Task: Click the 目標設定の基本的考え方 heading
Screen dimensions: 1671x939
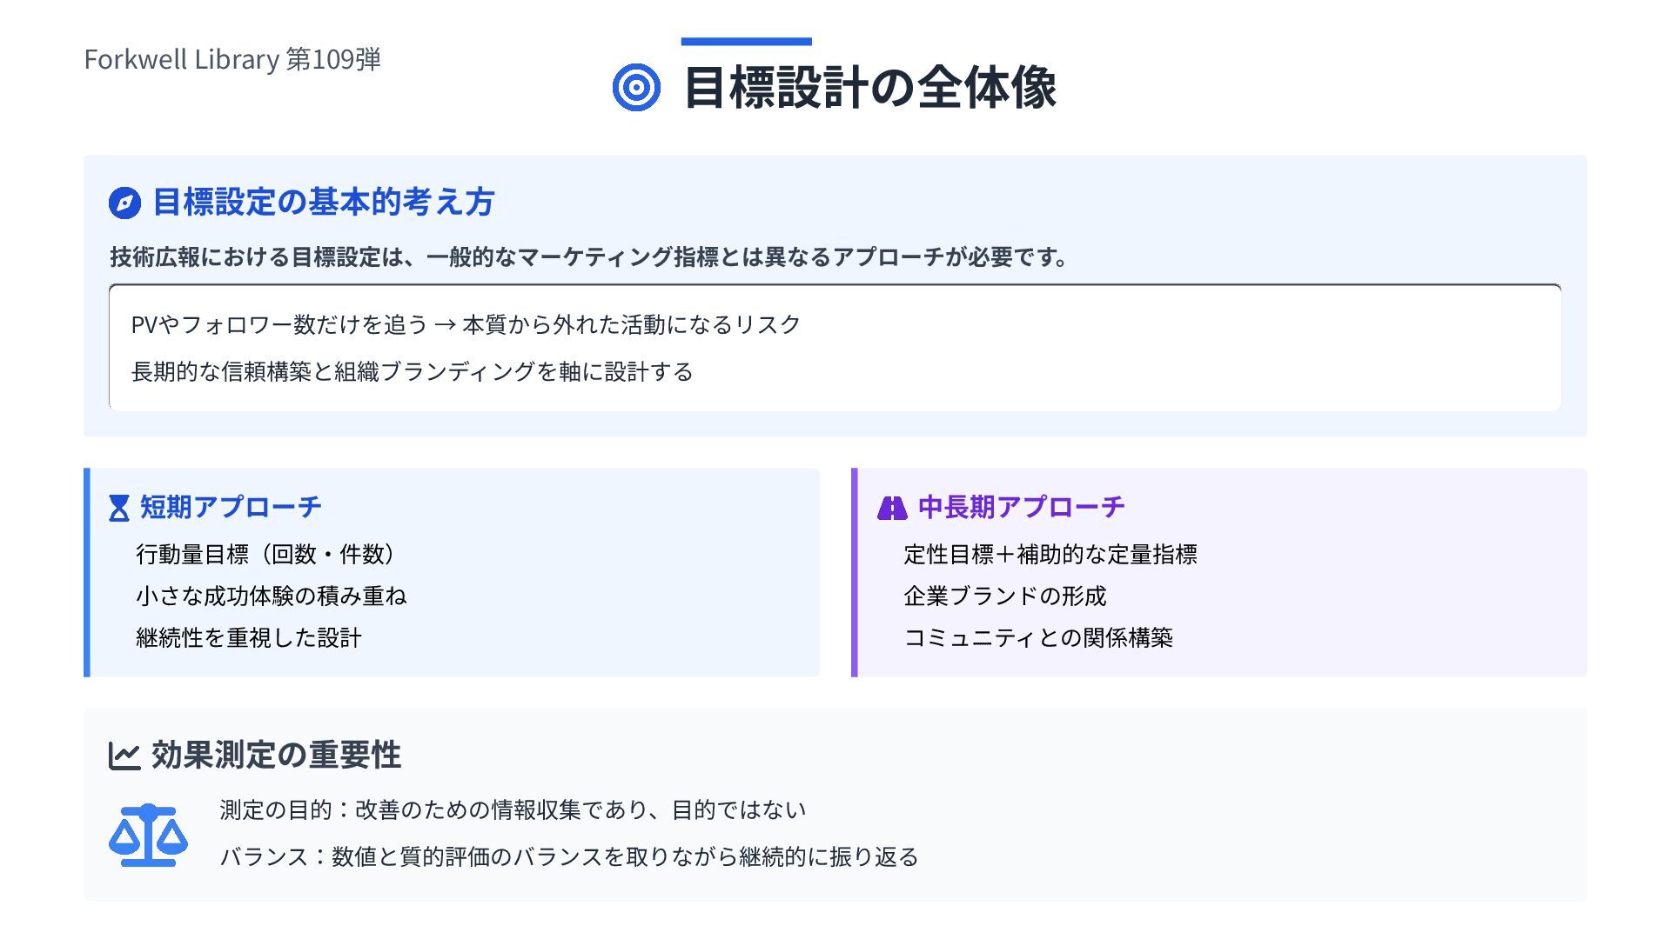Action: tap(323, 202)
